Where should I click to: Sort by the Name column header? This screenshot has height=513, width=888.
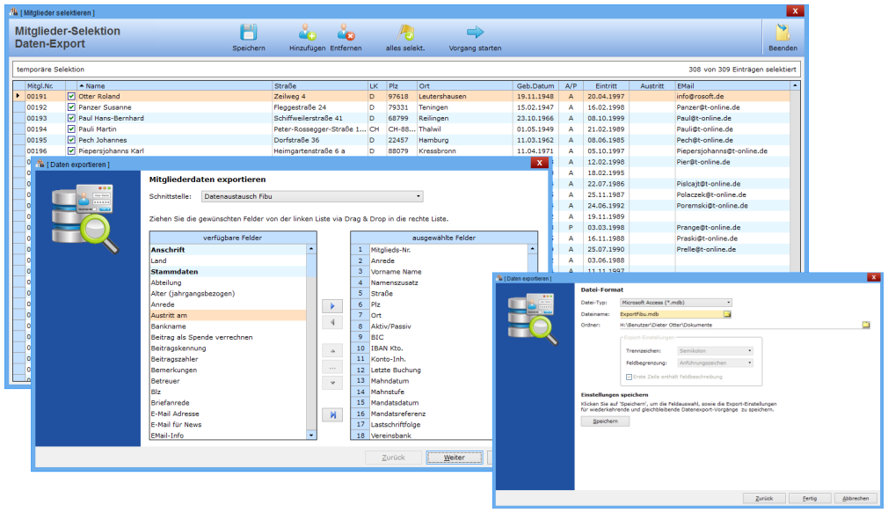95,86
